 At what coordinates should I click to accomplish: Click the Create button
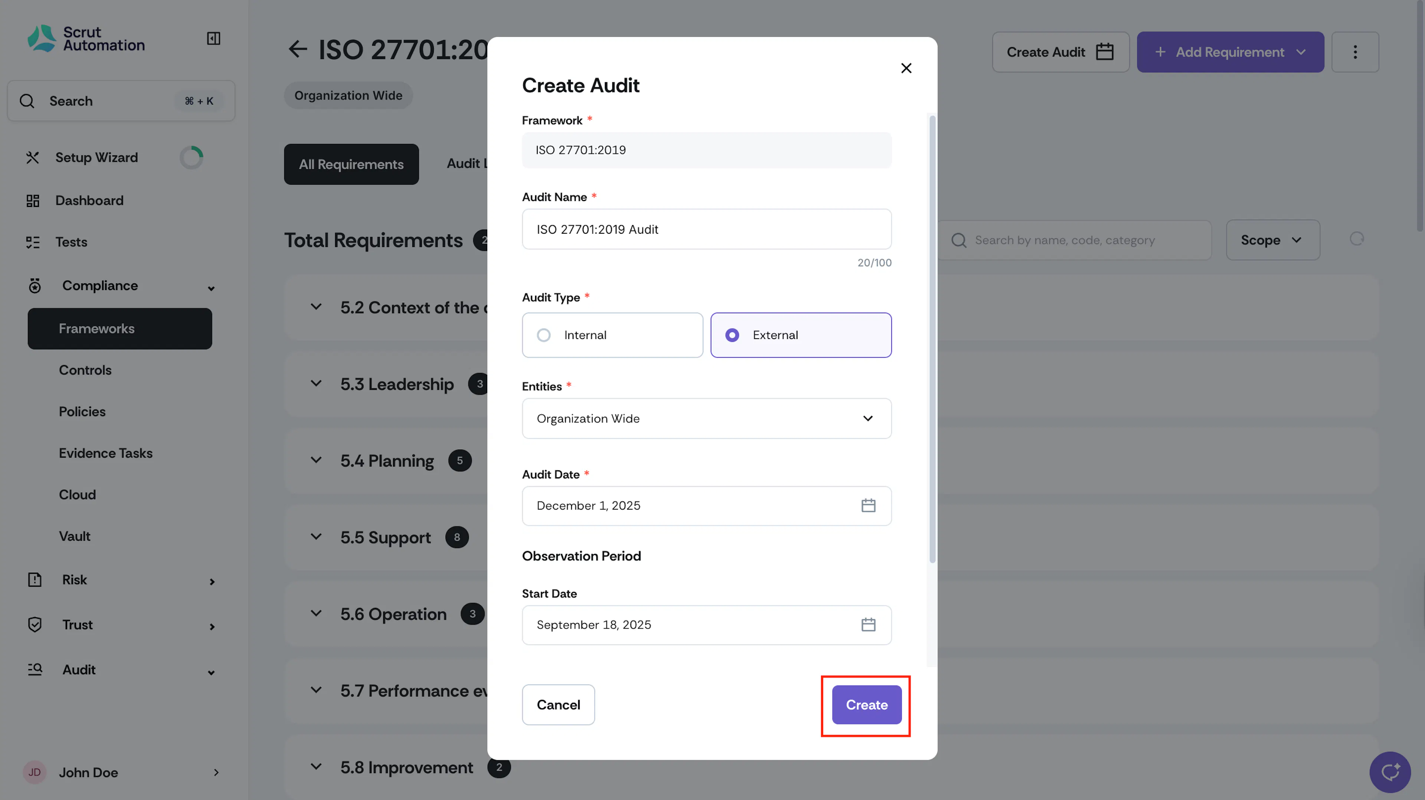click(866, 705)
